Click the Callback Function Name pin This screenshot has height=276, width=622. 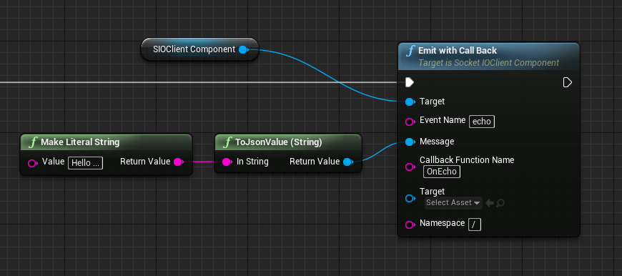click(x=410, y=167)
